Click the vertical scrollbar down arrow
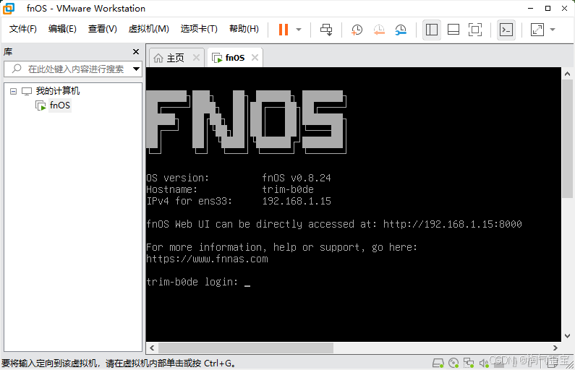 [567, 335]
